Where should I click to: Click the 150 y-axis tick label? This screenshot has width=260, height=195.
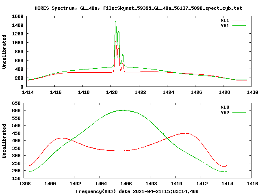(16, 178)
